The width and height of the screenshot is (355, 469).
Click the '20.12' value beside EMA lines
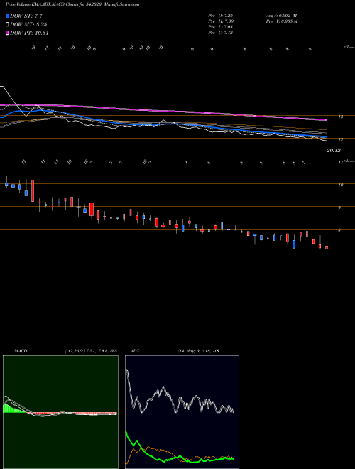(334, 151)
